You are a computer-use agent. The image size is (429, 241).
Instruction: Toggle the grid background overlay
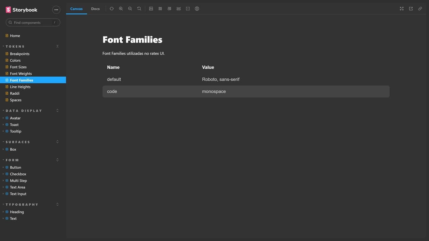[x=160, y=9]
